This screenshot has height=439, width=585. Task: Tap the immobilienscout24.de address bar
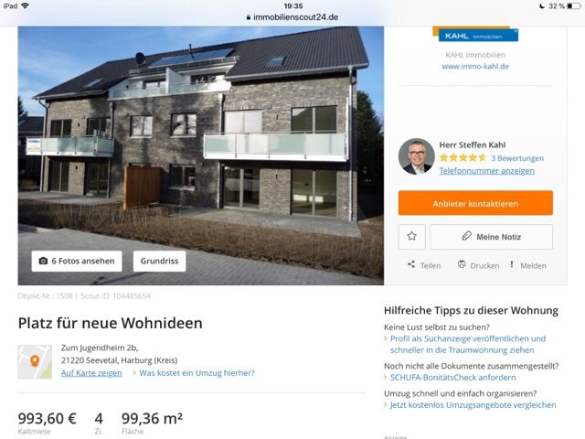tap(292, 17)
